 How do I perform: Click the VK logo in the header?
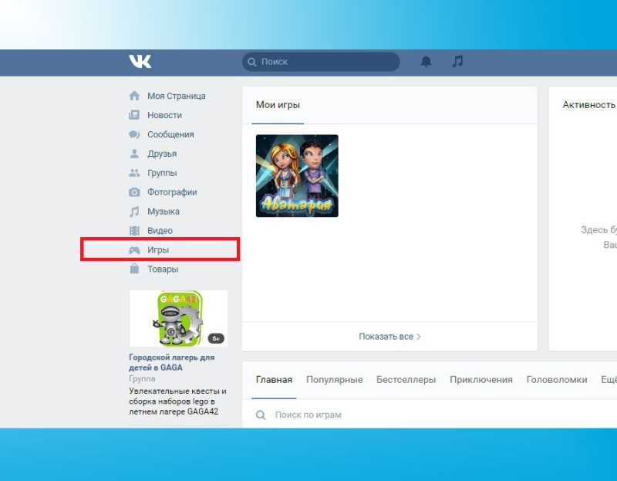(x=140, y=62)
